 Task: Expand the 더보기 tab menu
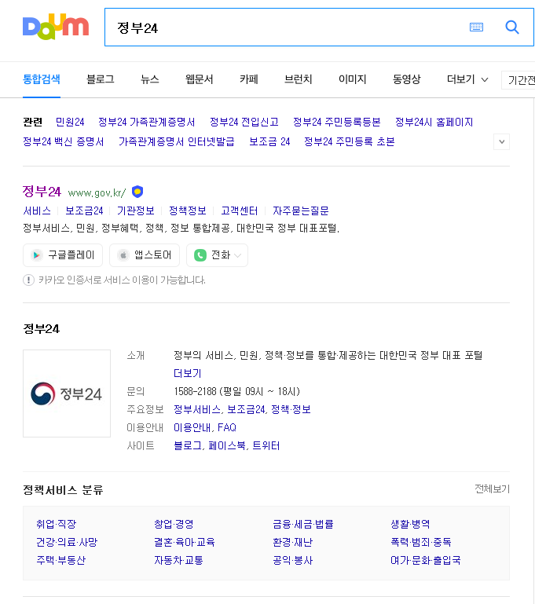[x=467, y=79]
